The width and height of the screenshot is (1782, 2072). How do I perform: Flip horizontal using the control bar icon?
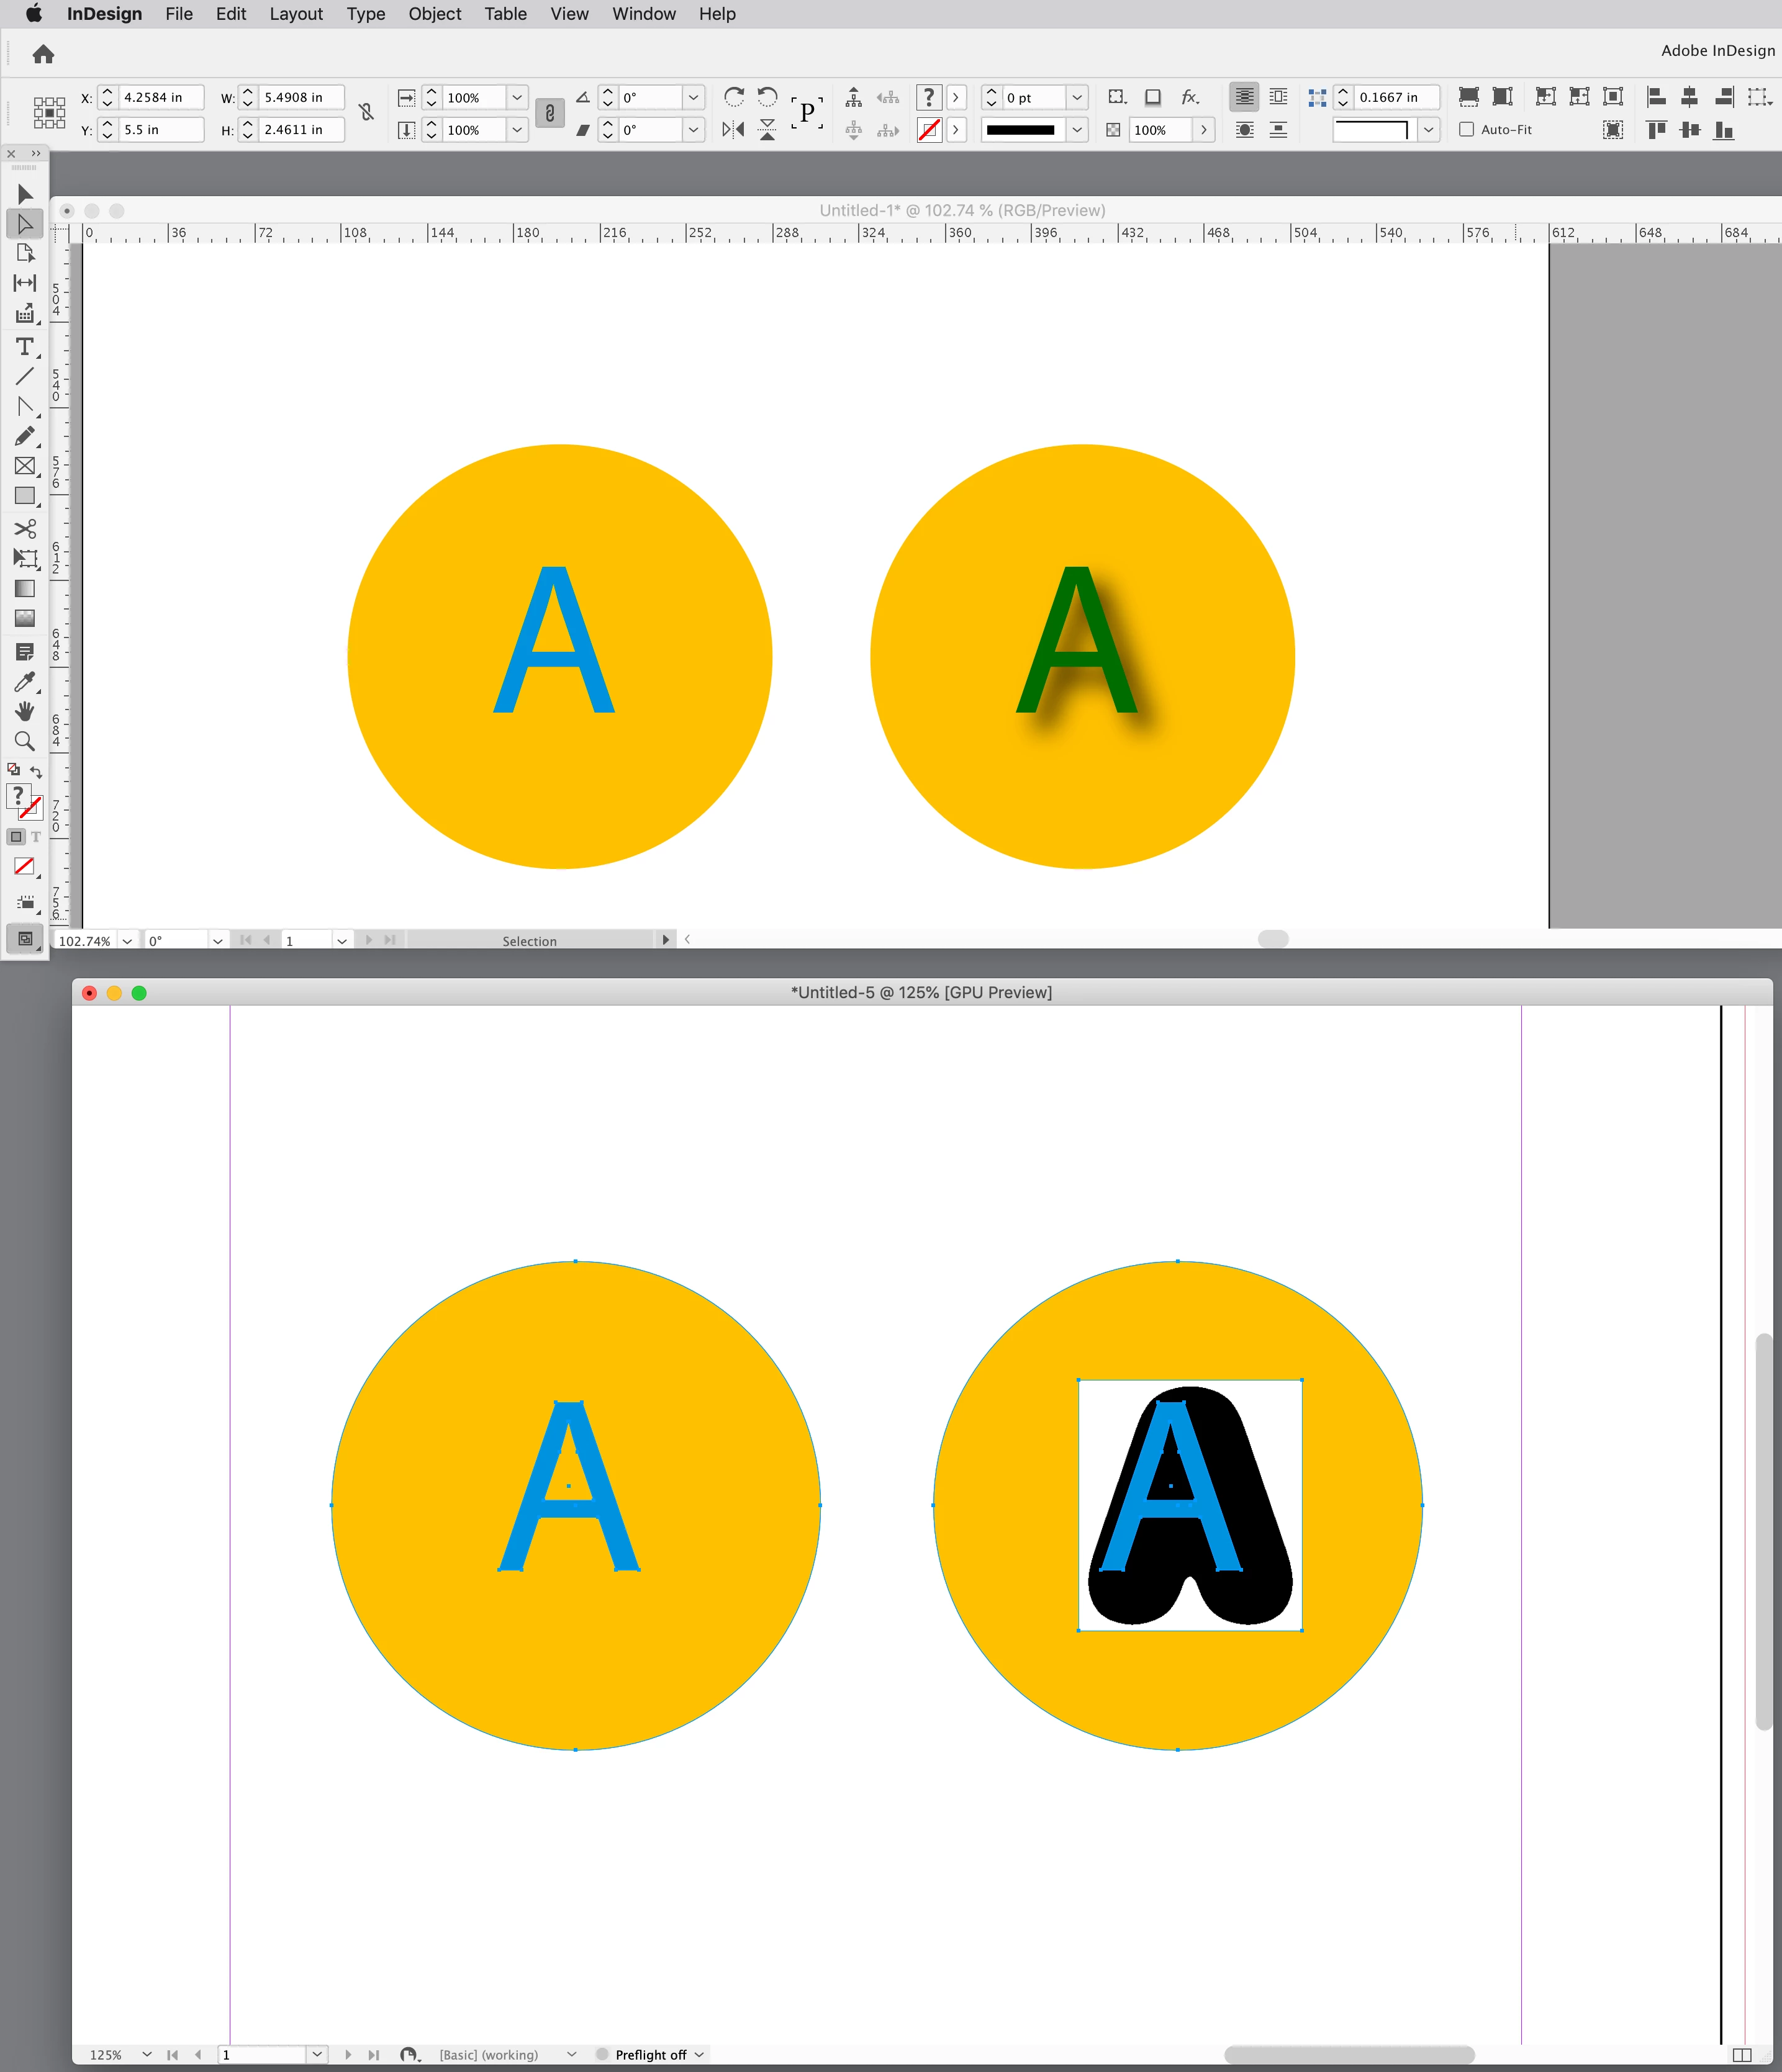coord(733,129)
